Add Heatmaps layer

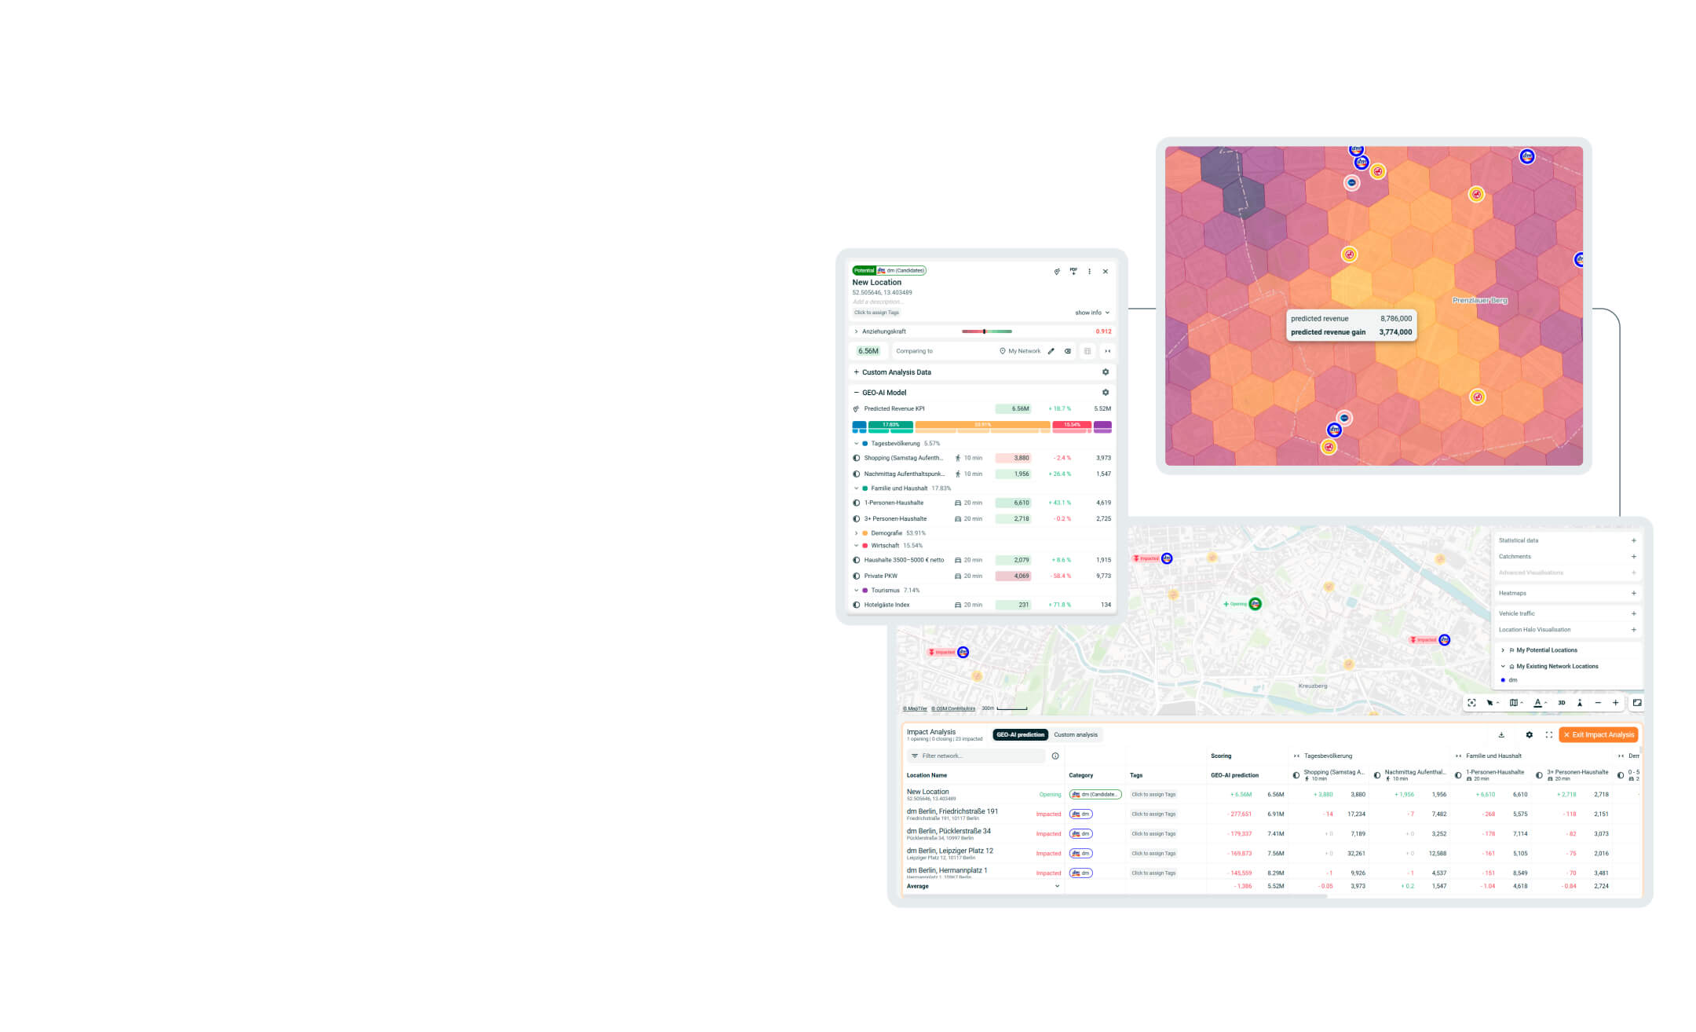[1634, 593]
